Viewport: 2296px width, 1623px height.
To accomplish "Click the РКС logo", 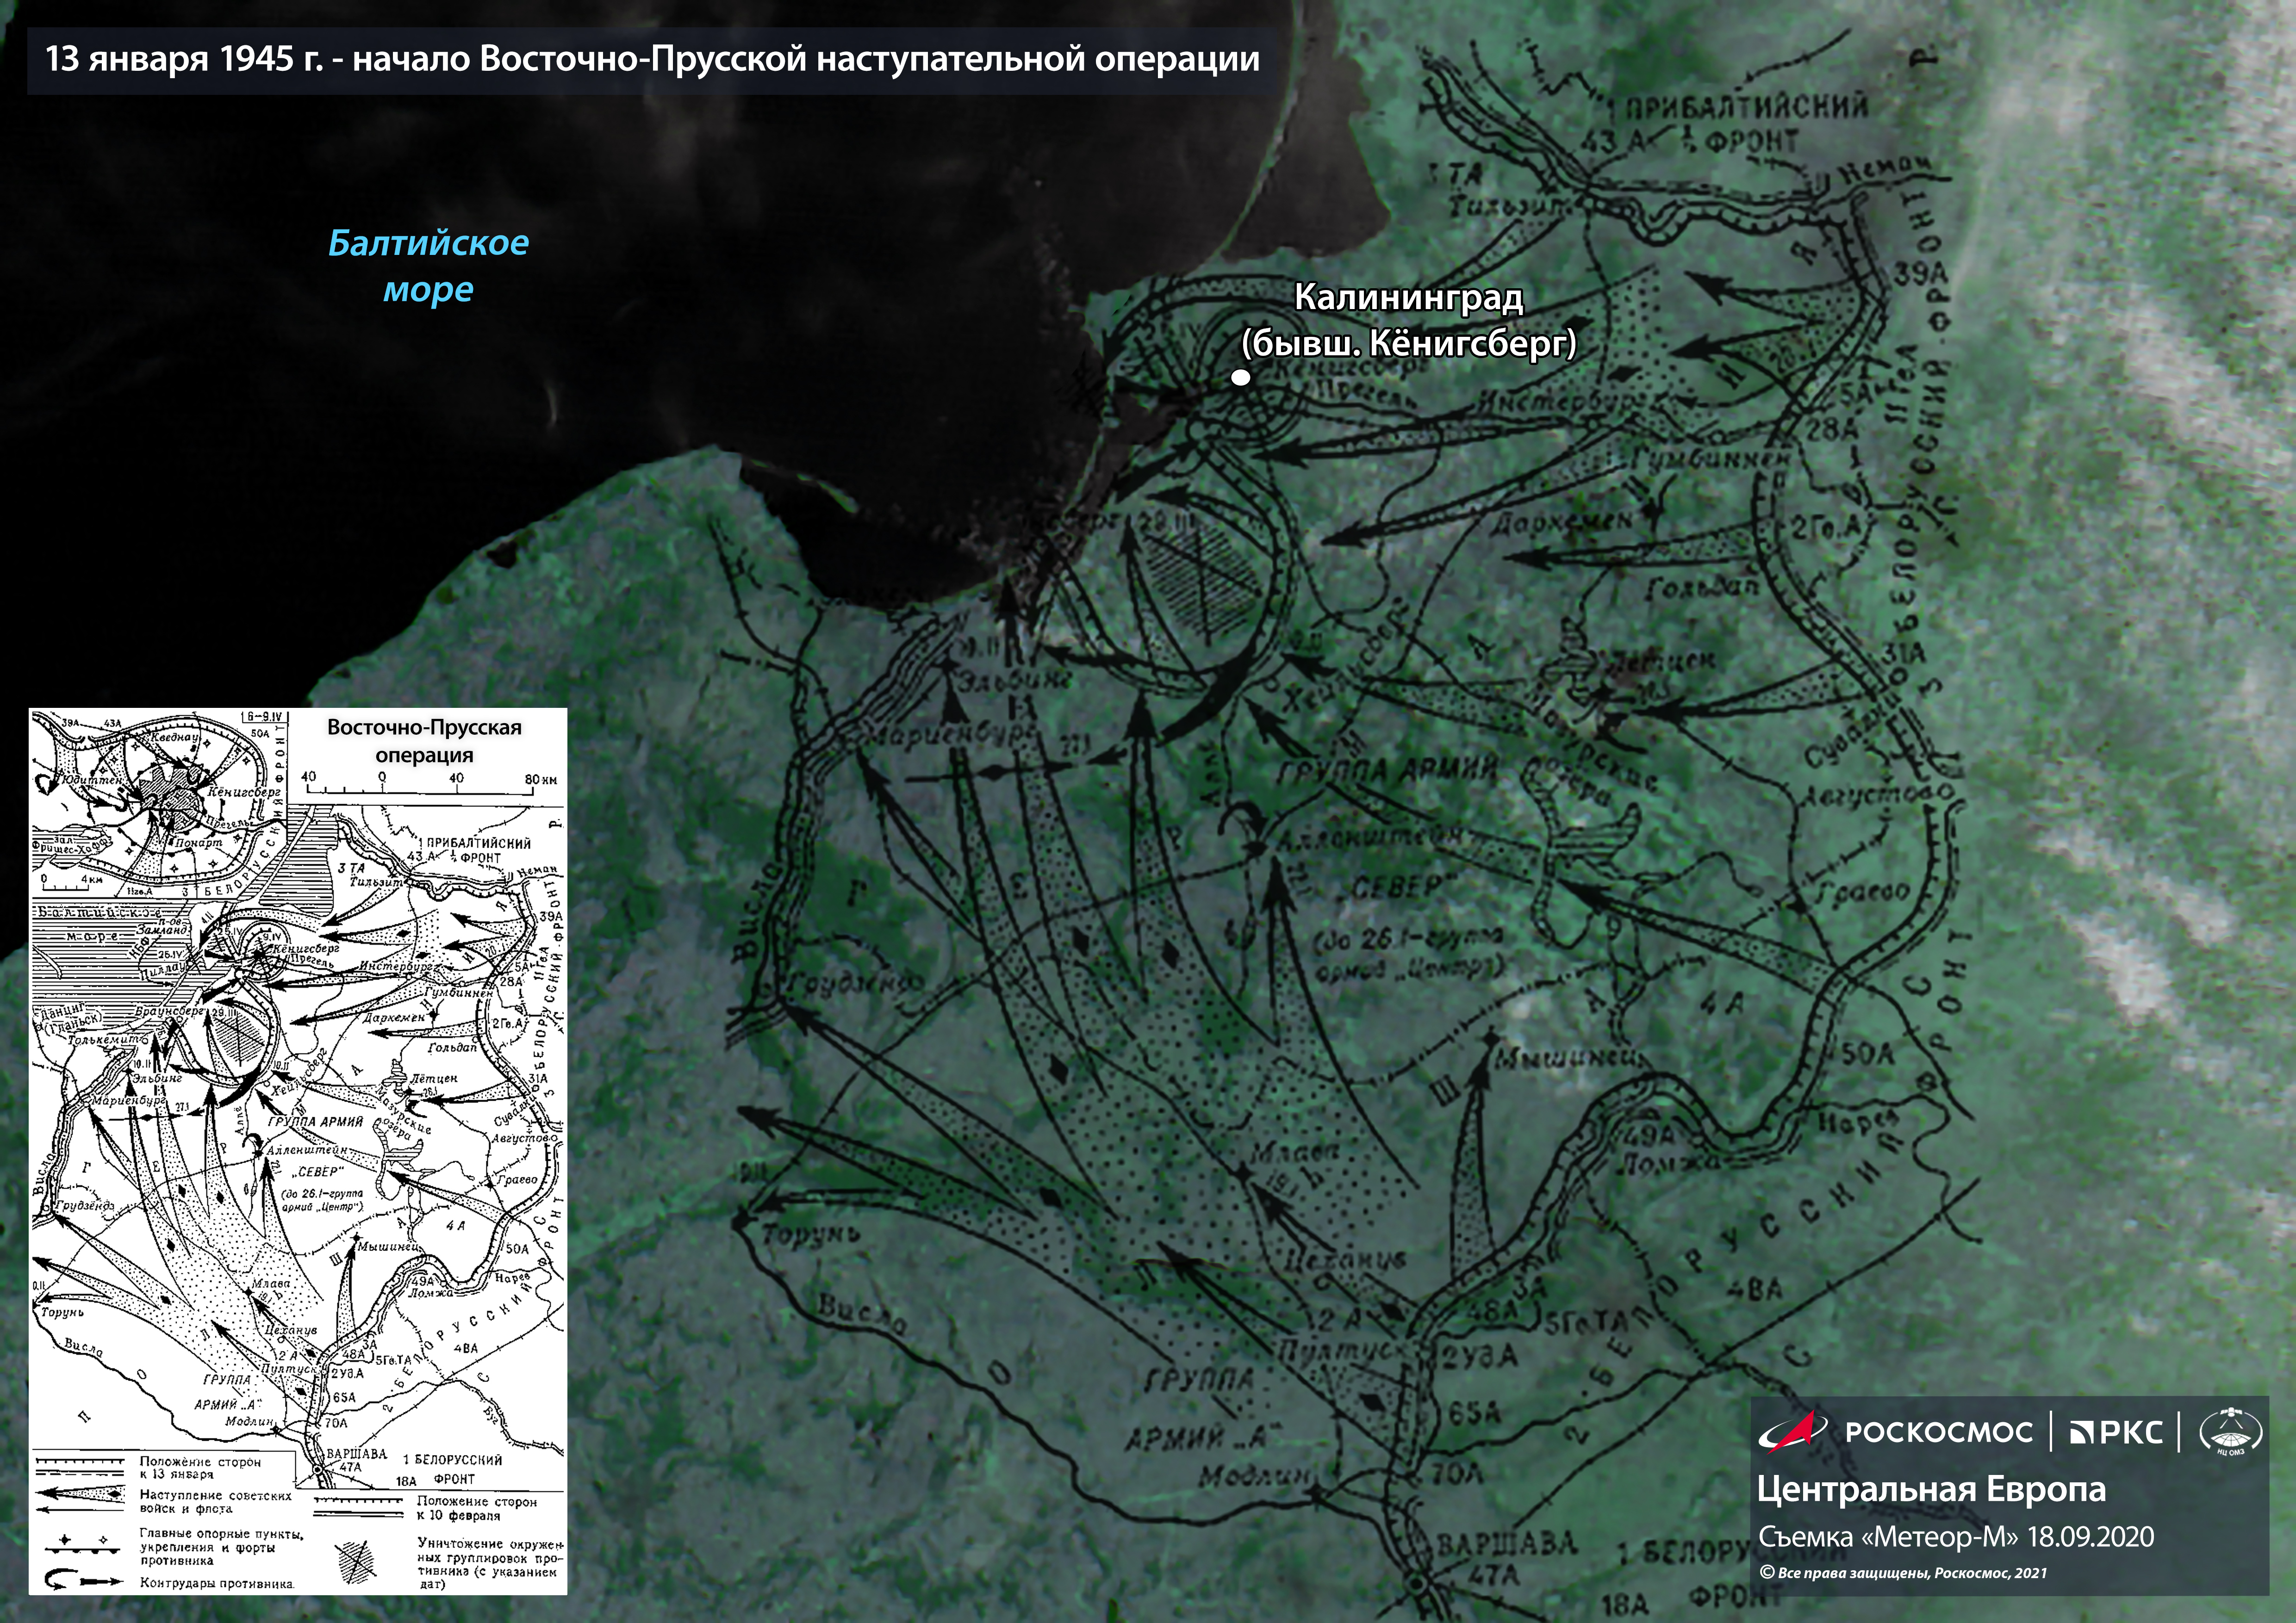I will 2116,1431.
